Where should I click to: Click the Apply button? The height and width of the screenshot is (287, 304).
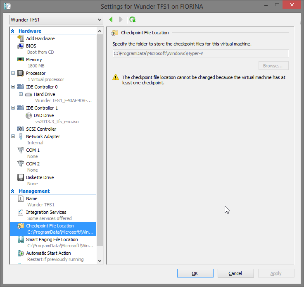coord(276,273)
